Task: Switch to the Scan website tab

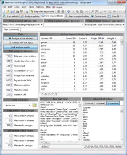Action: click(x=11, y=16)
